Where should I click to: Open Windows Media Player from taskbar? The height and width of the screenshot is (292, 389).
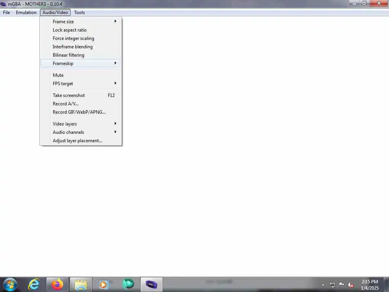click(x=104, y=284)
